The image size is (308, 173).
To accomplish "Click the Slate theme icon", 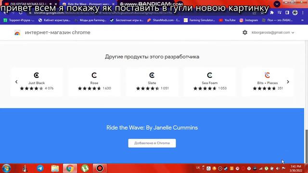I will [152, 75].
